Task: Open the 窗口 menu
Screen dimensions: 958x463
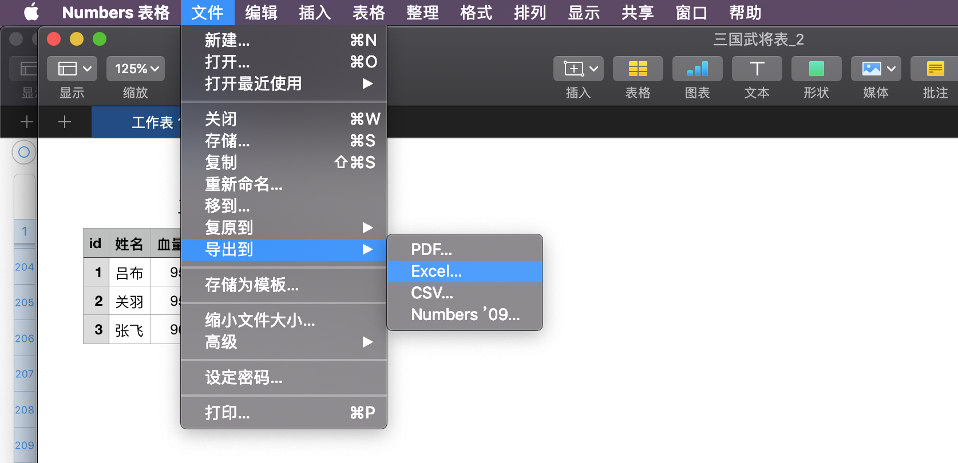Action: point(691,13)
